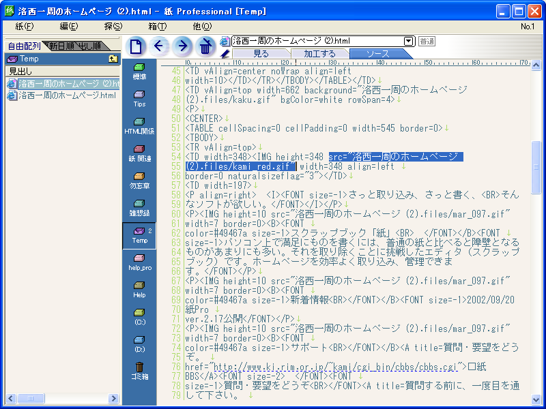Screen dimensions: 546x409
Task: Open the 探(S) menu
Action: coord(113,27)
